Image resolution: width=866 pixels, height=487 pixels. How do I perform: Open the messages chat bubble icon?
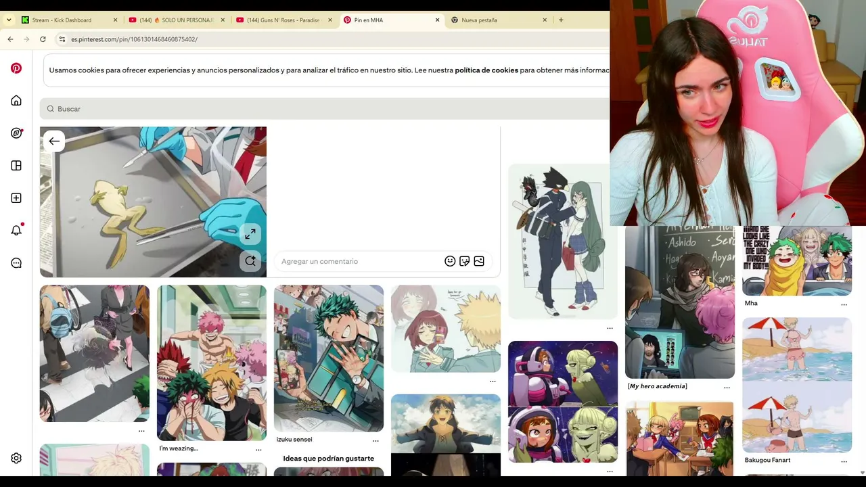tap(16, 263)
